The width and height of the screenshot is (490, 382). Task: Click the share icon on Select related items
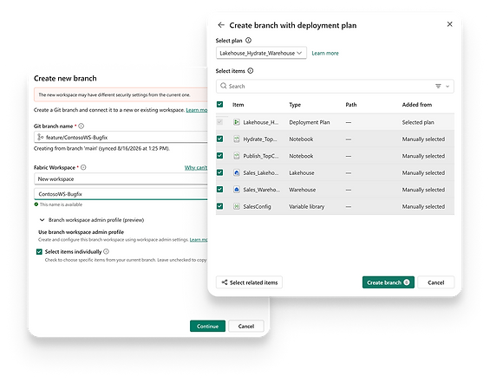(x=225, y=282)
